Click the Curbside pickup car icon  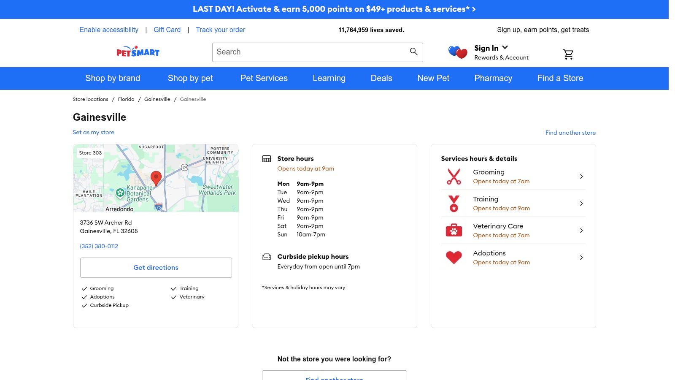[267, 257]
